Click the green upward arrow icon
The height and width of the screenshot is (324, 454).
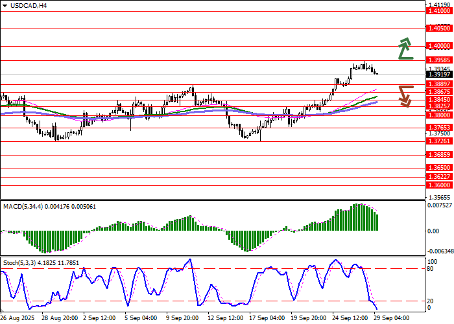(x=405, y=49)
